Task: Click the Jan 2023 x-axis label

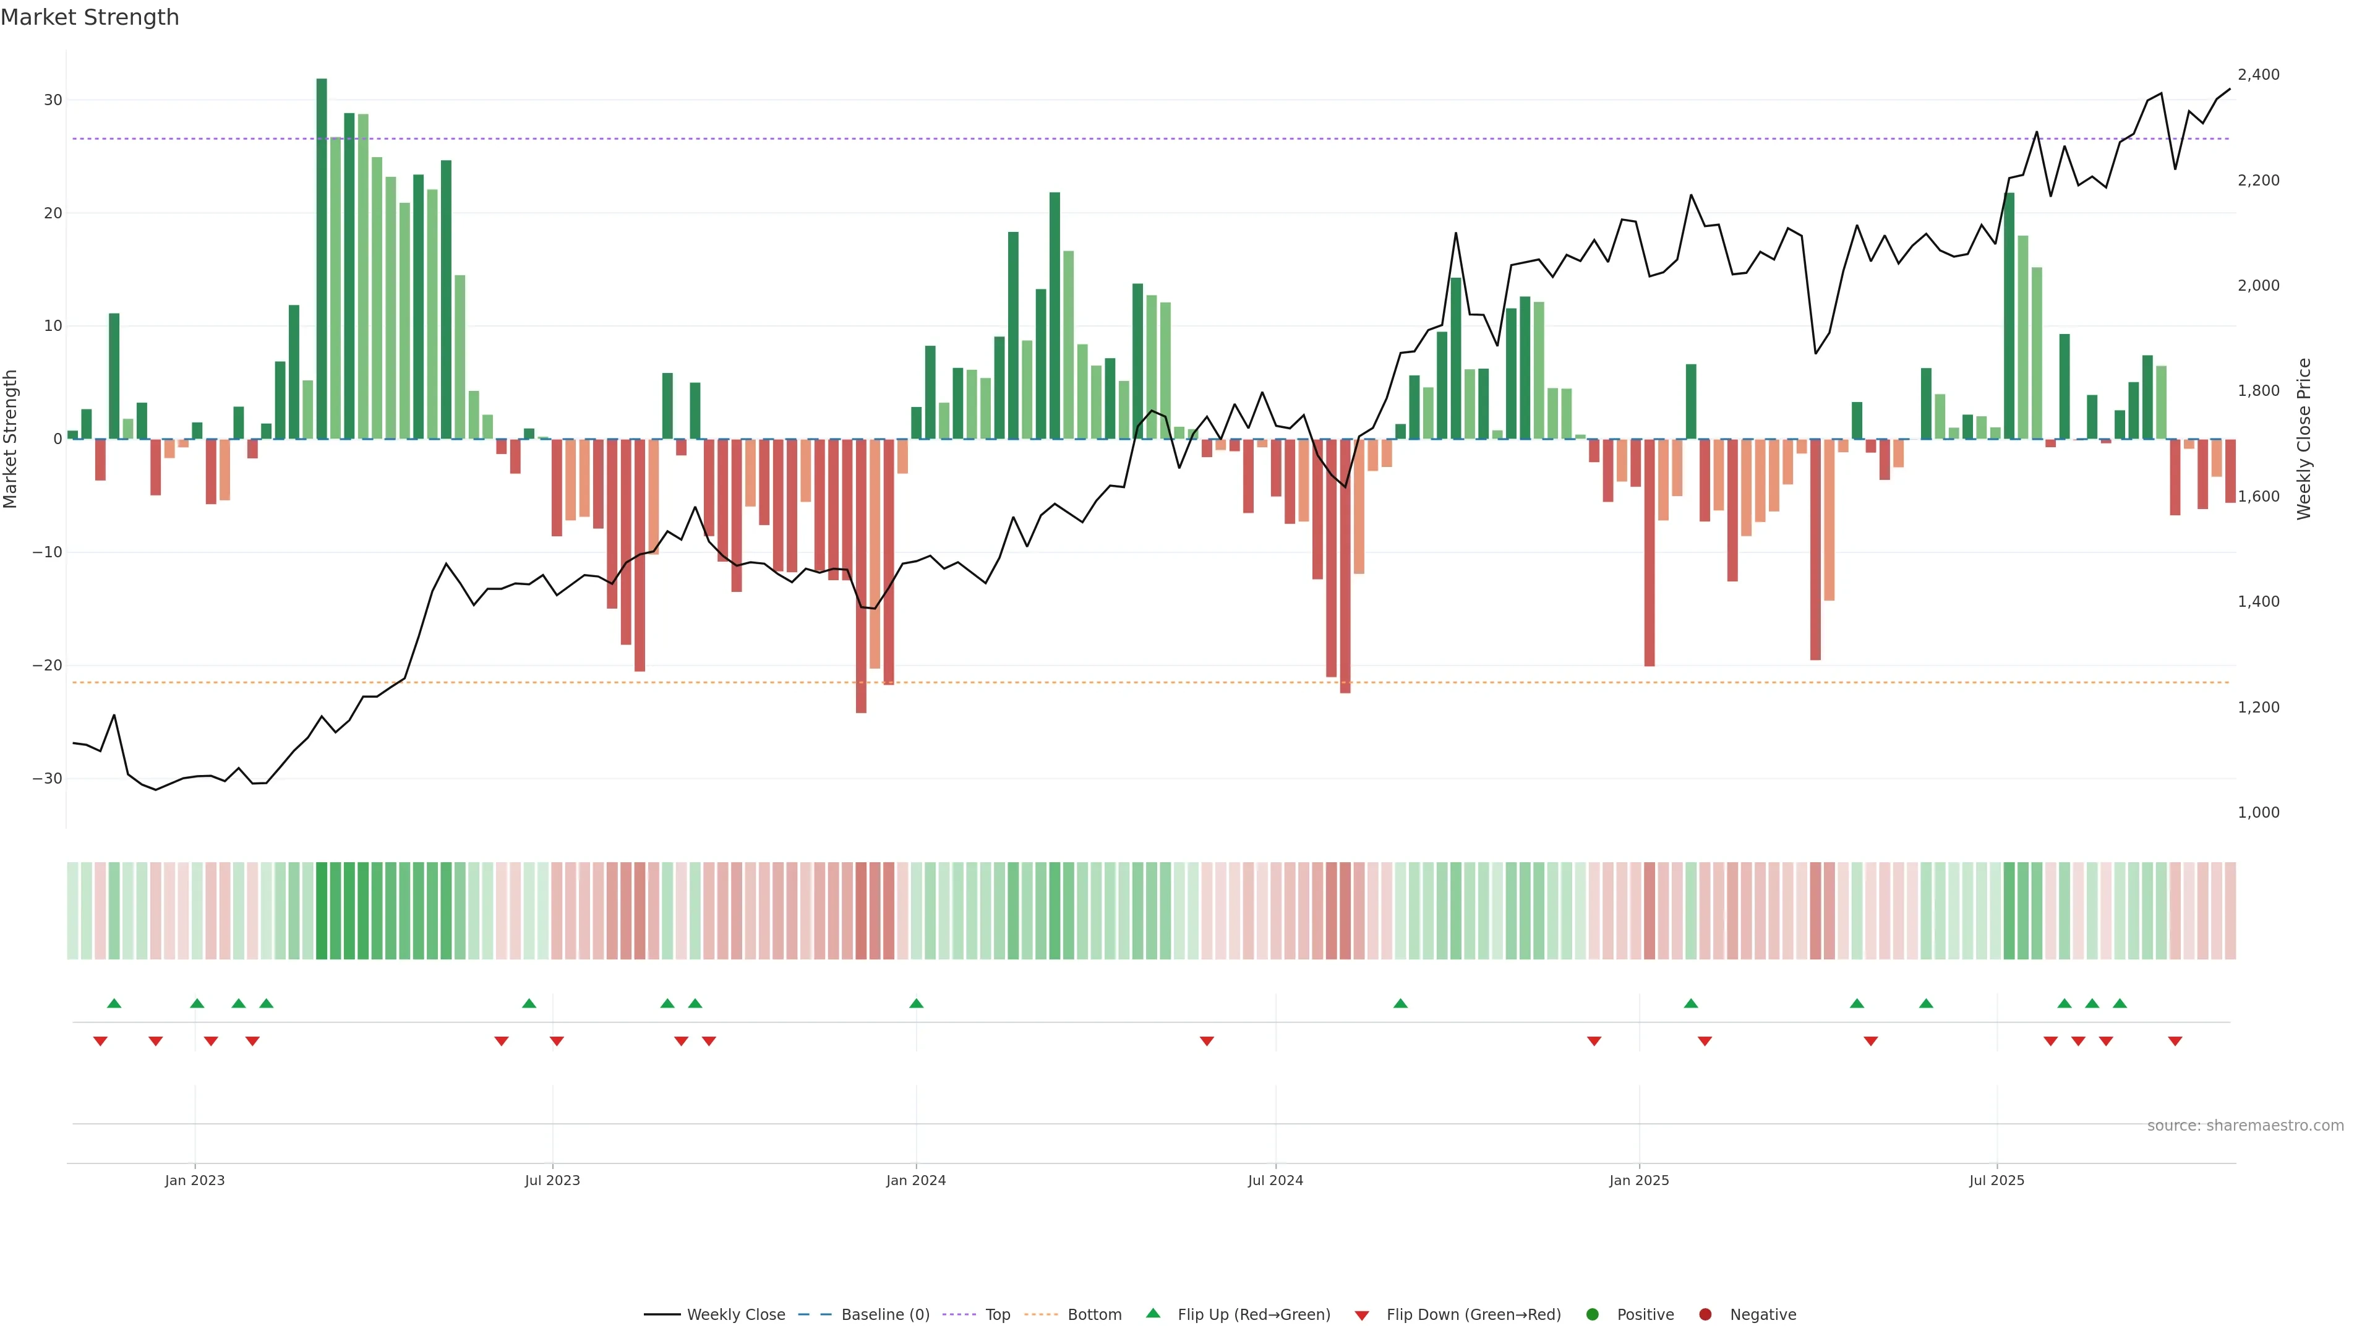Action: click(x=195, y=1180)
